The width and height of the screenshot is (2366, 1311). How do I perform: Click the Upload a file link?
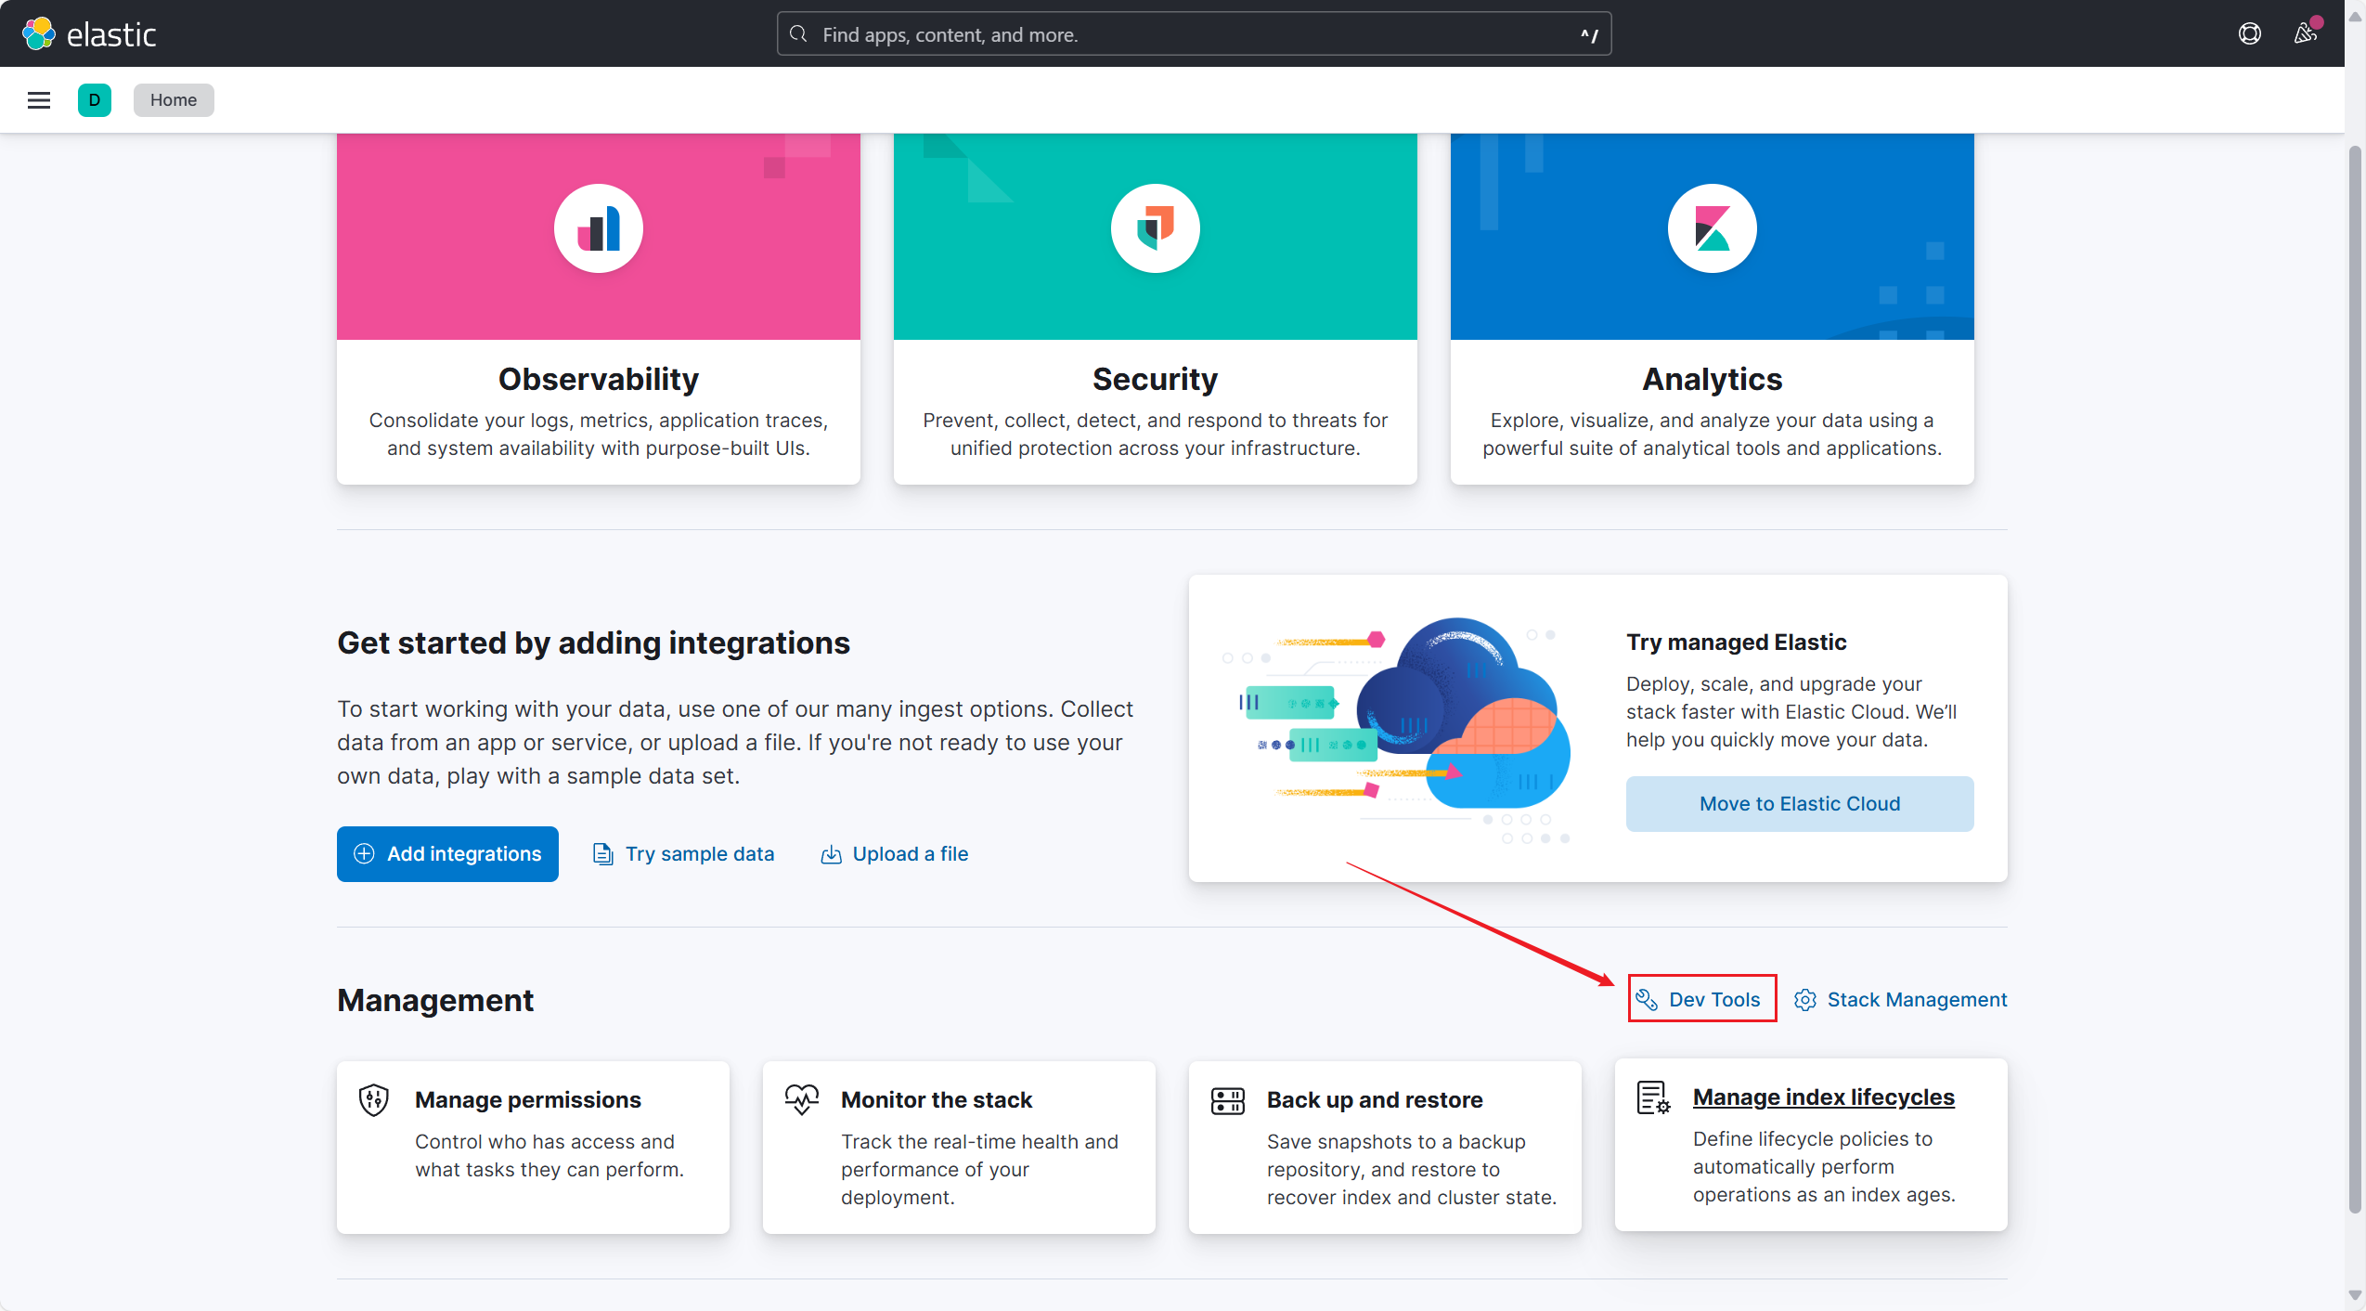click(x=895, y=853)
